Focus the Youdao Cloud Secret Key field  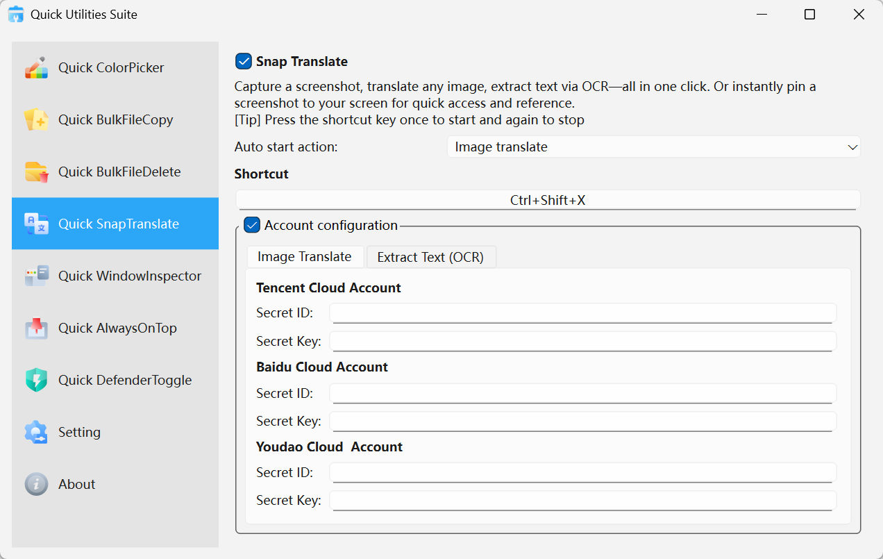click(x=582, y=501)
